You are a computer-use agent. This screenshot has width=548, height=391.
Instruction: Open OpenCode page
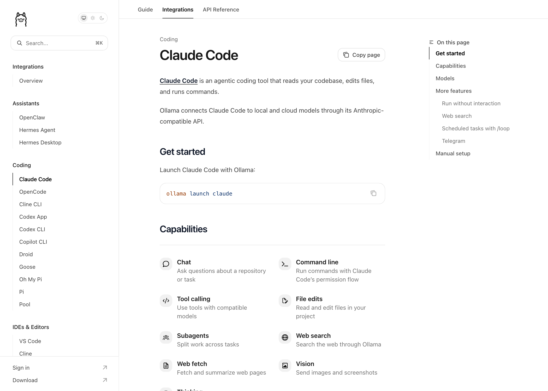(33, 192)
